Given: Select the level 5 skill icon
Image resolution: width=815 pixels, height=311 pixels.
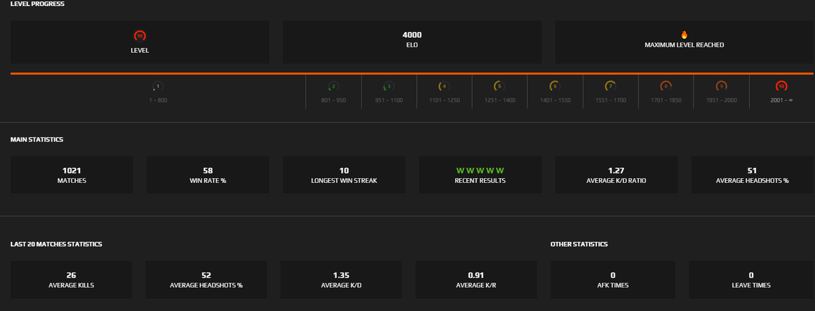Looking at the screenshot, I should [x=499, y=87].
